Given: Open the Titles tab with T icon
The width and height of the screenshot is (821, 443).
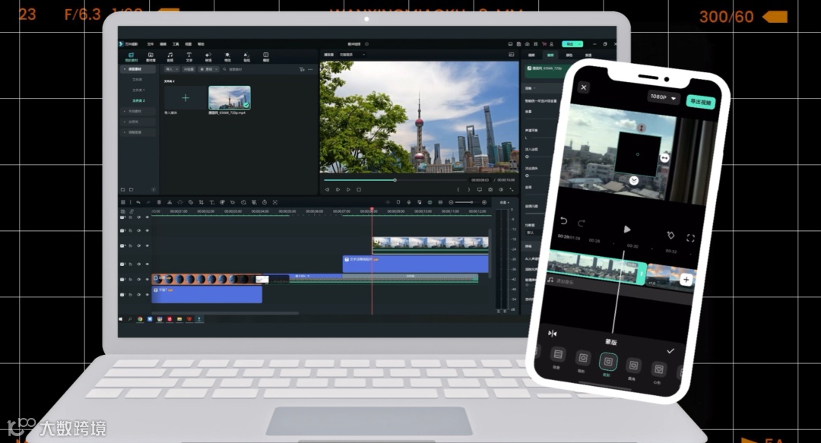Looking at the screenshot, I should (189, 56).
